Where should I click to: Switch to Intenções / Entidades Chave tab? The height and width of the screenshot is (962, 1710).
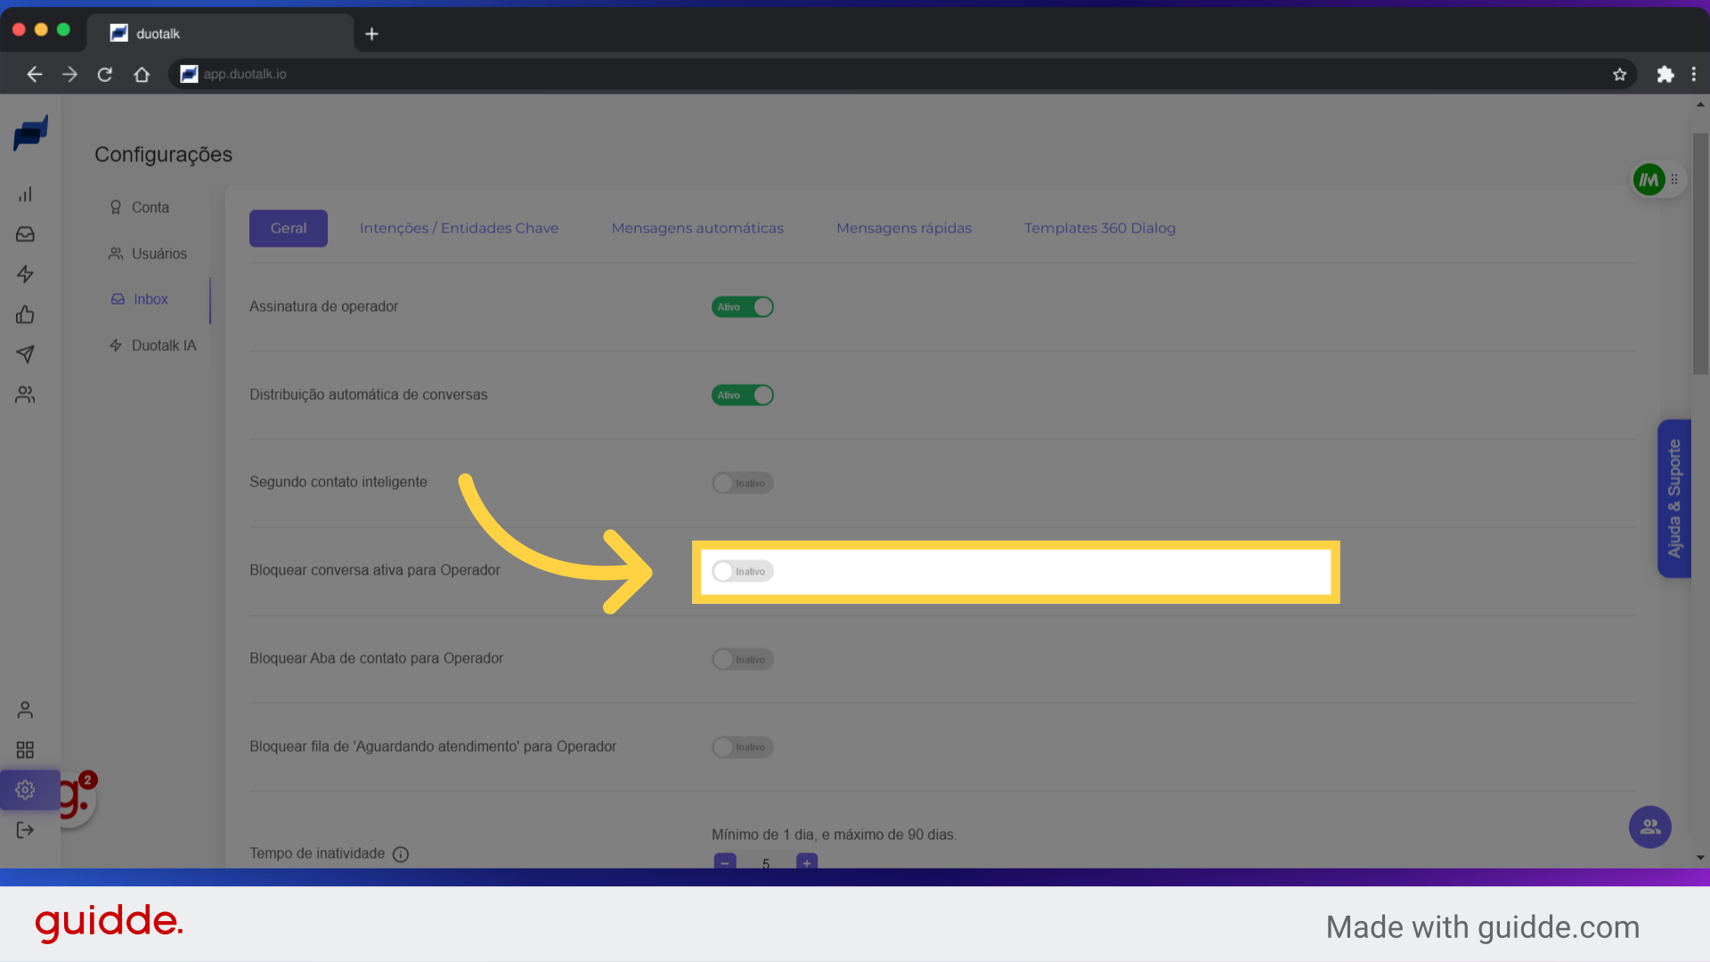pyautogui.click(x=459, y=228)
